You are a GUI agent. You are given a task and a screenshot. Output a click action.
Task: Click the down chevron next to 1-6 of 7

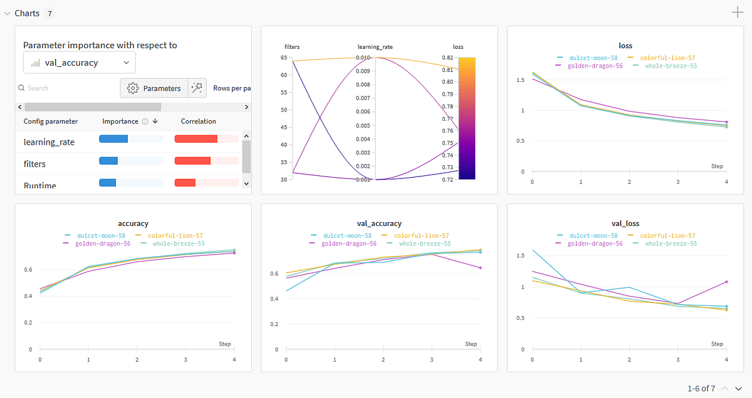click(738, 388)
